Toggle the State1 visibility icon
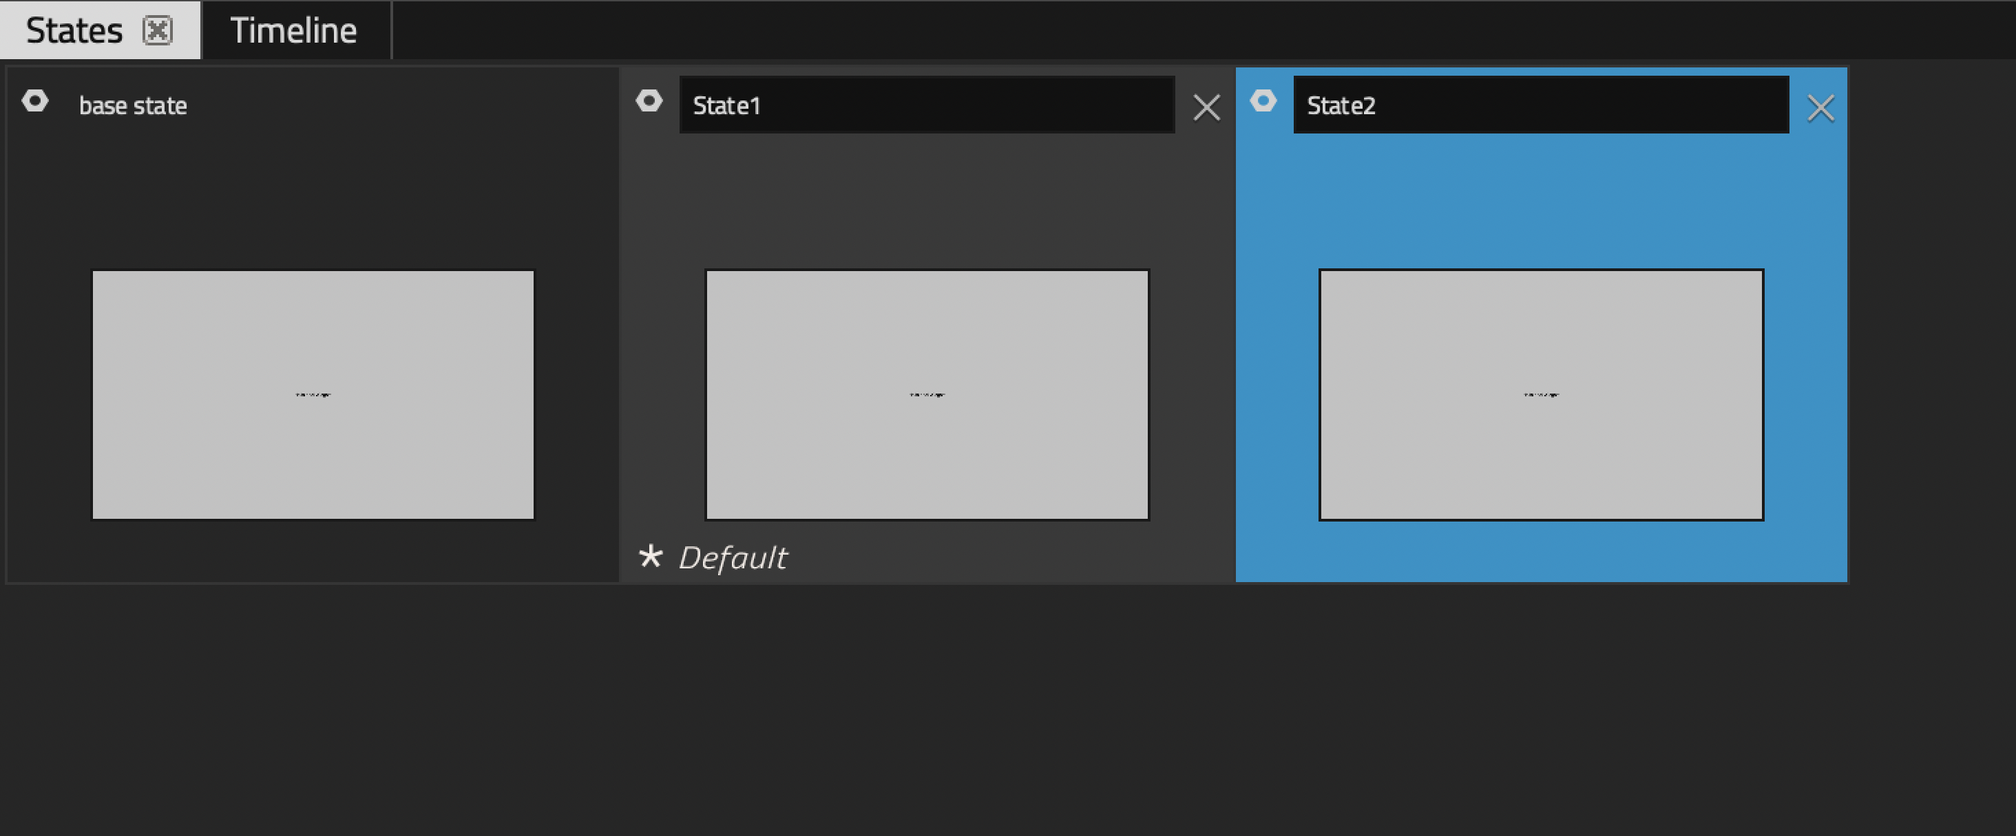The image size is (2016, 836). pos(649,101)
